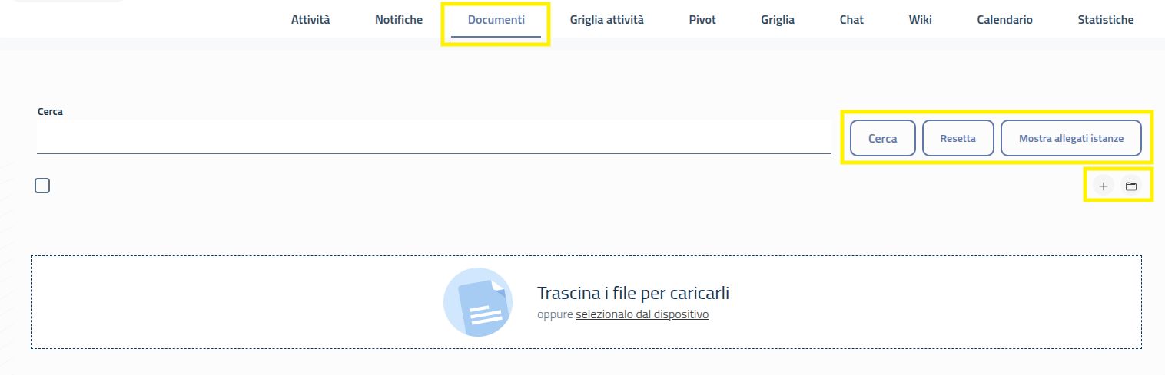
Task: Open the Pivot tab
Action: (702, 20)
